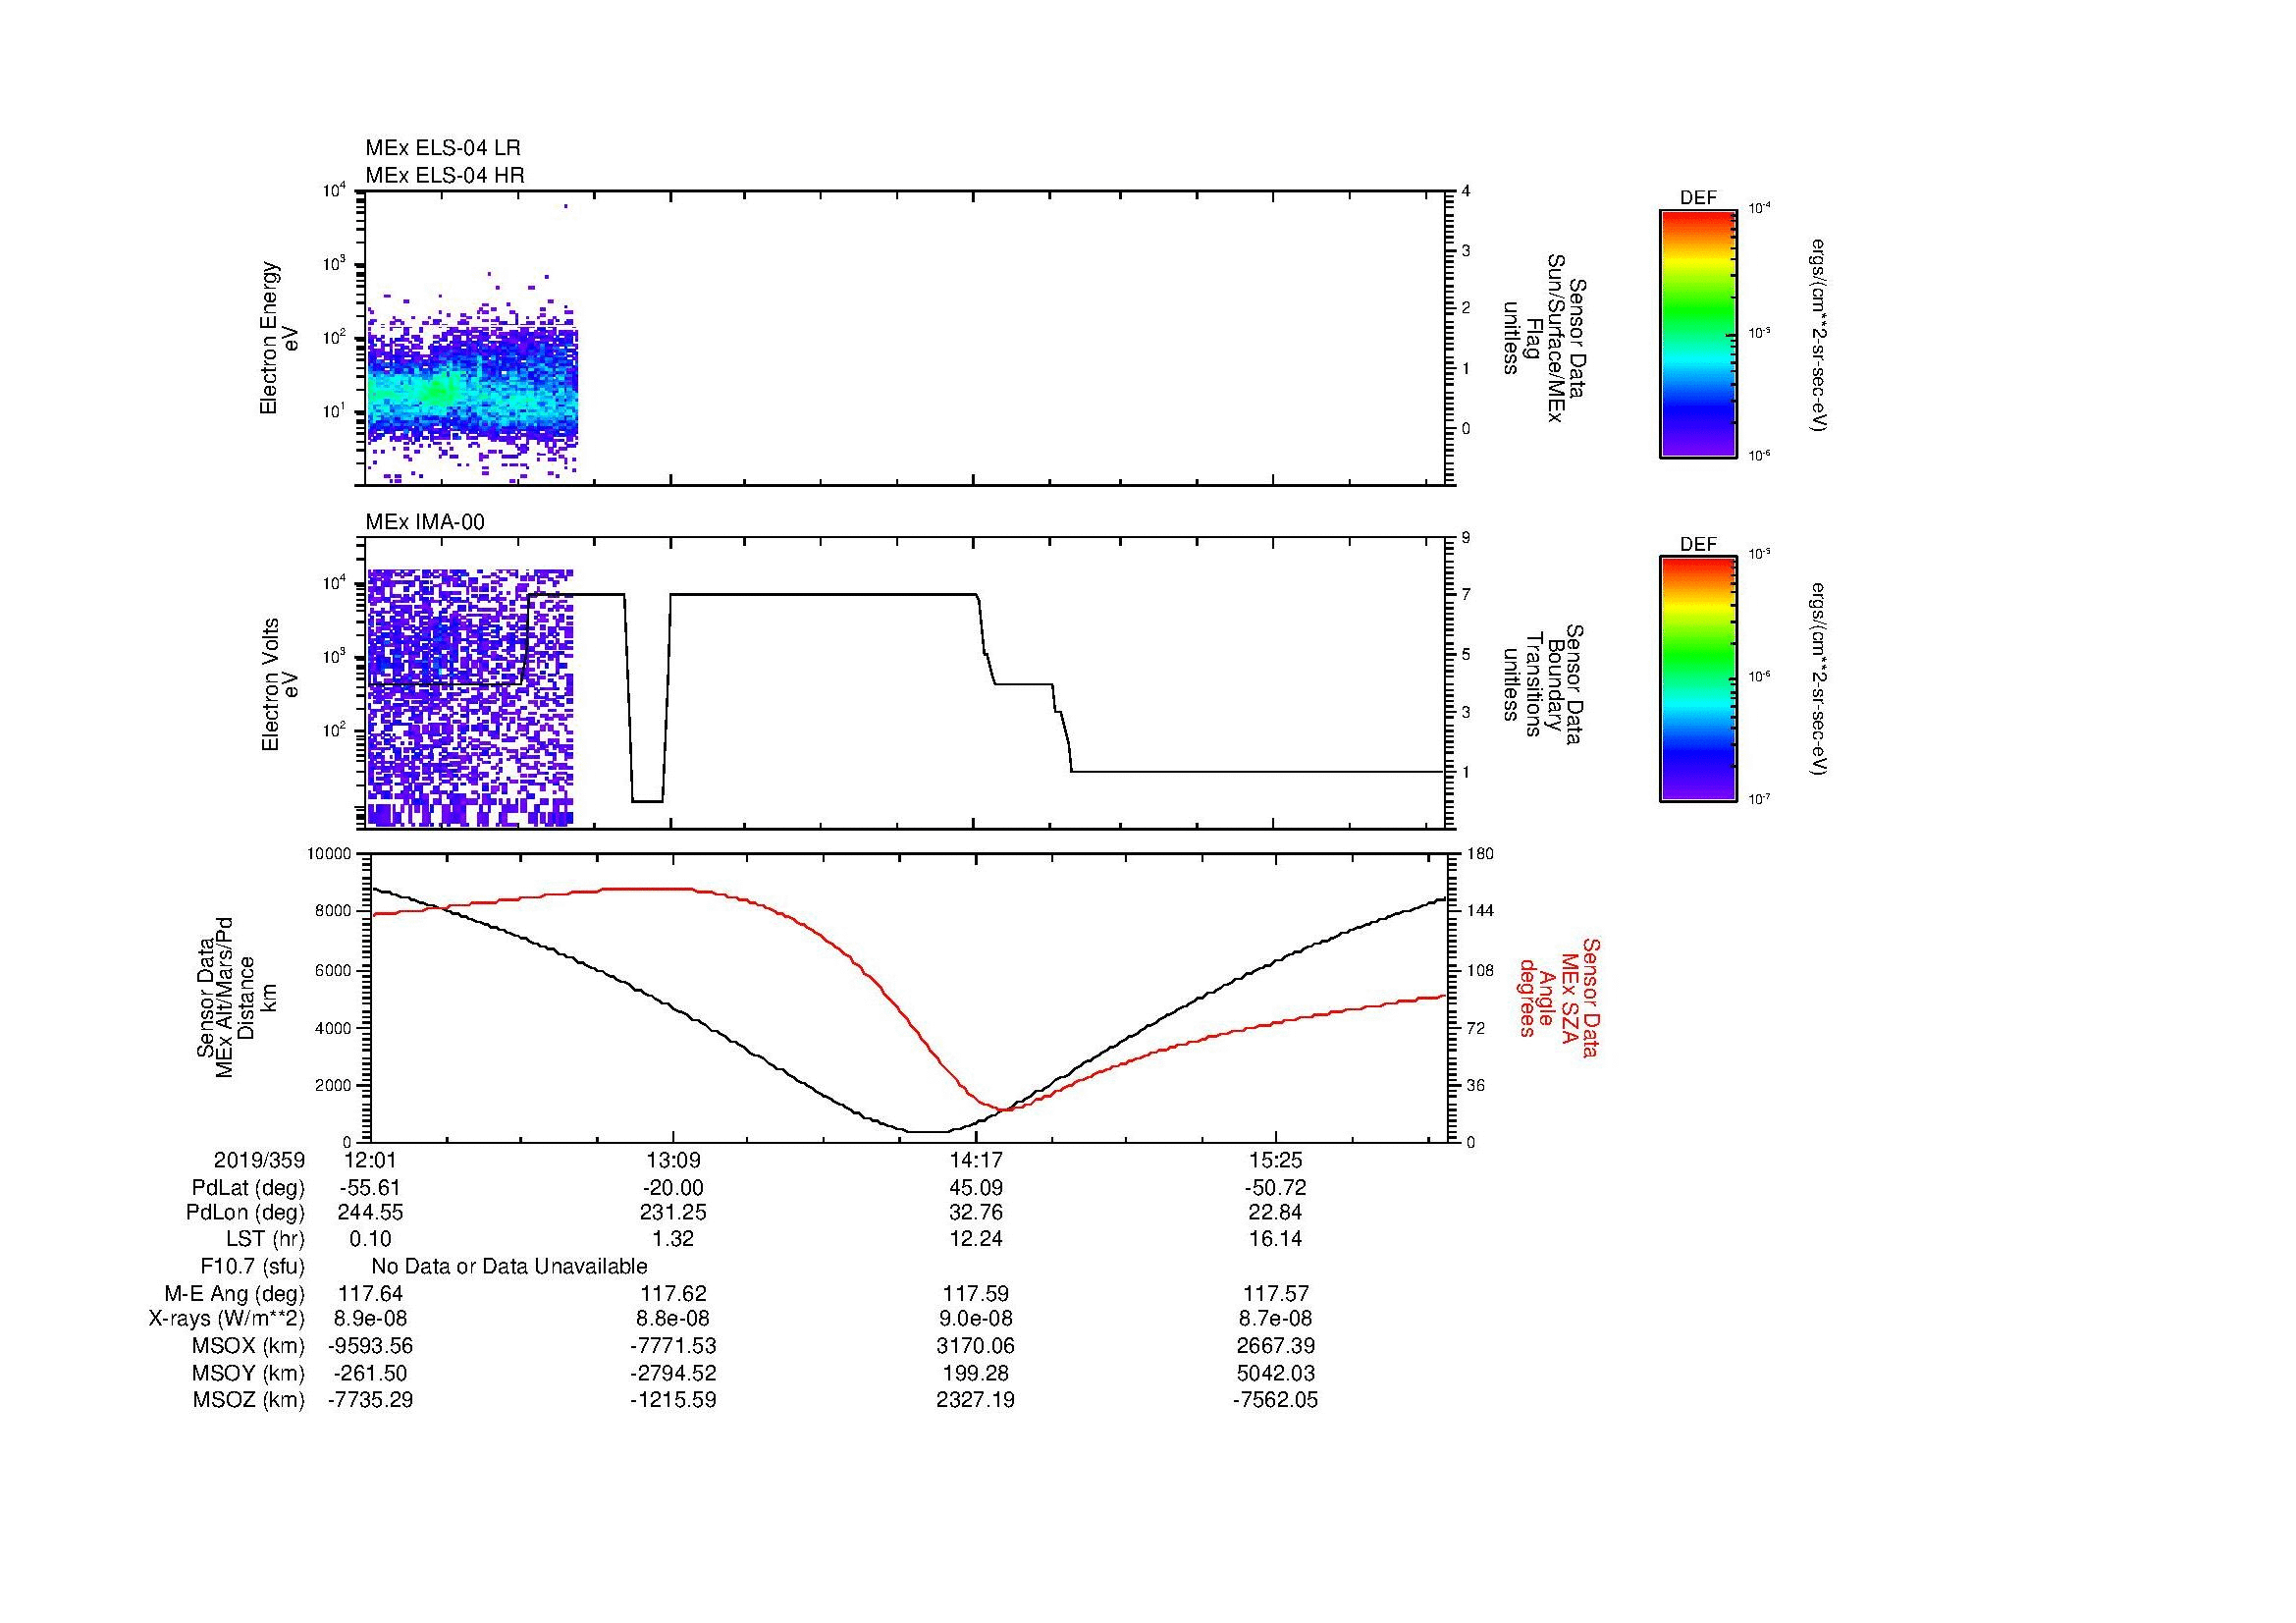Click the 'F10.7 (sfu)' row label
2296x1623 pixels.
[253, 1267]
